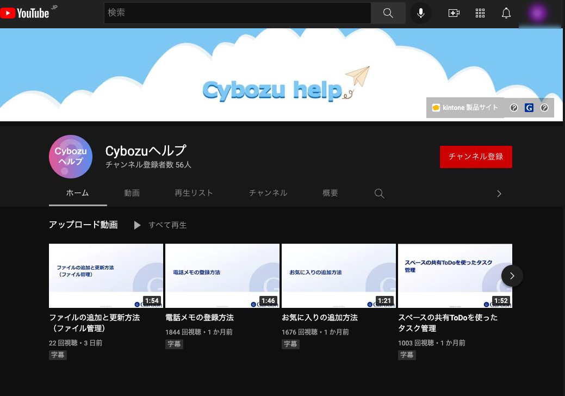Click the 字幕 badge under 電話メモの登録方法
565x396 pixels.
[174, 344]
